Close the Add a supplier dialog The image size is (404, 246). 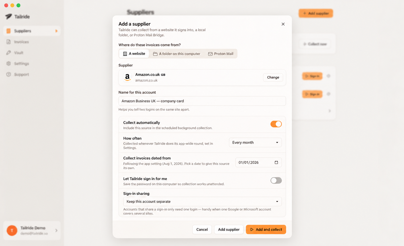point(283,24)
